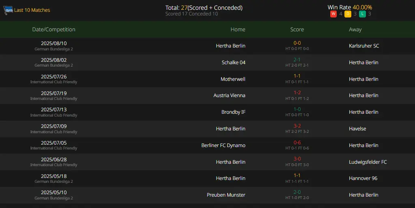Open the Karlsruher SC team link
This screenshot has height=208, width=415.
tap(364, 46)
